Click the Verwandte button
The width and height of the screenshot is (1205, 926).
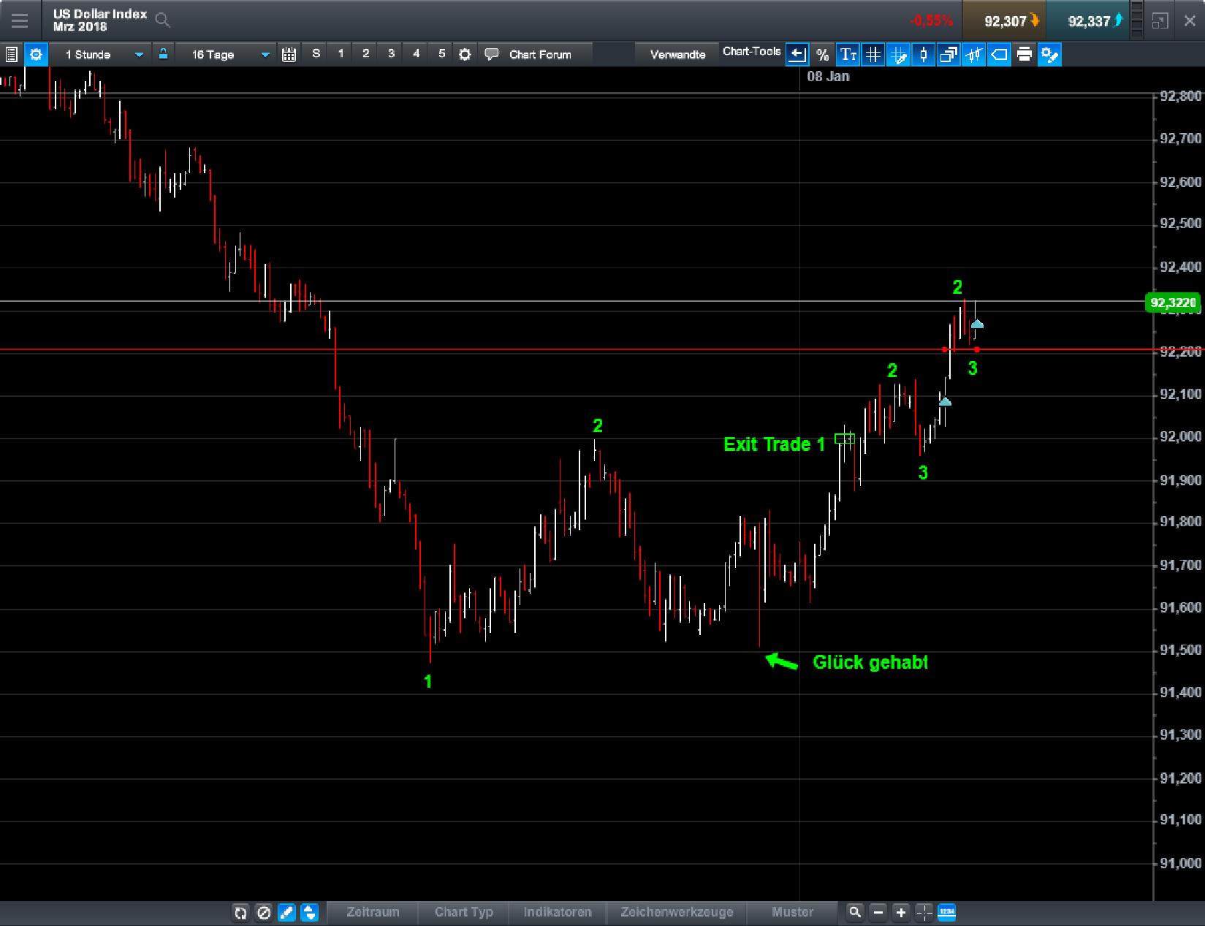[x=676, y=53]
